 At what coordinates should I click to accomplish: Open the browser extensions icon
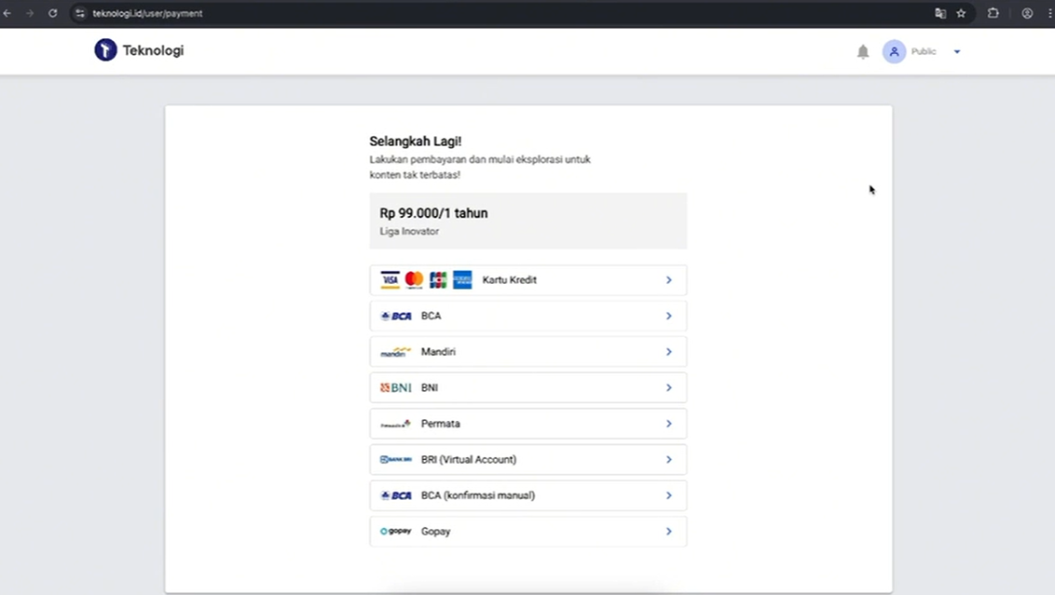[x=993, y=13]
